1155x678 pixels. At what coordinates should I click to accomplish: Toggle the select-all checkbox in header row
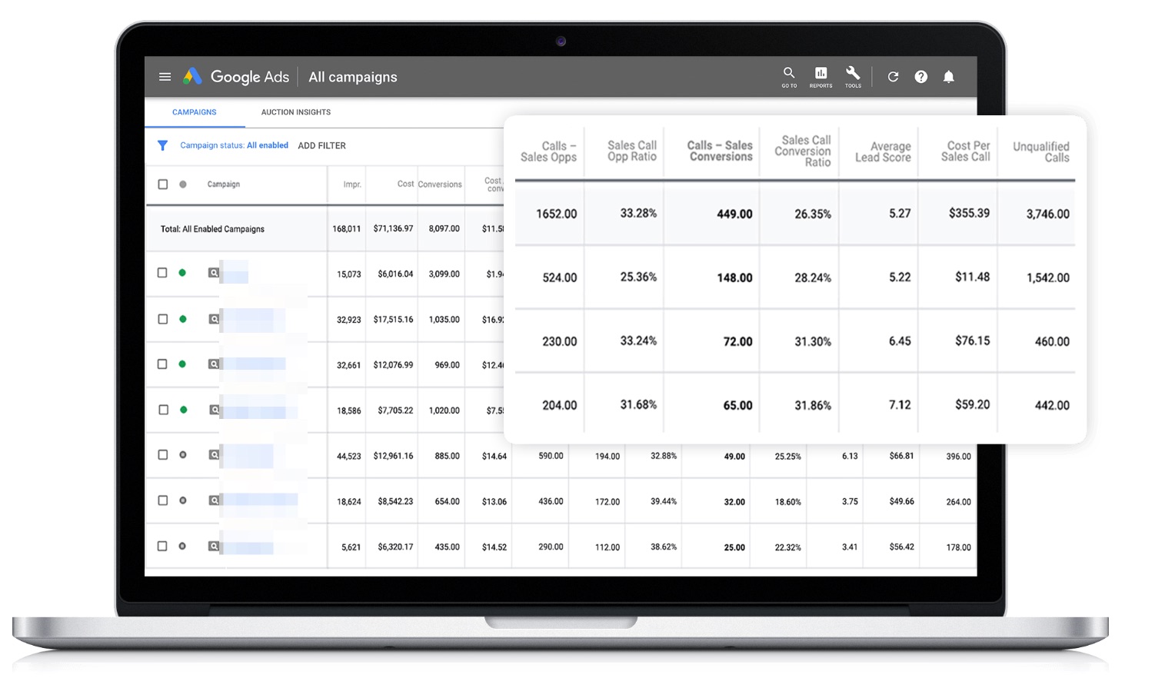[162, 184]
